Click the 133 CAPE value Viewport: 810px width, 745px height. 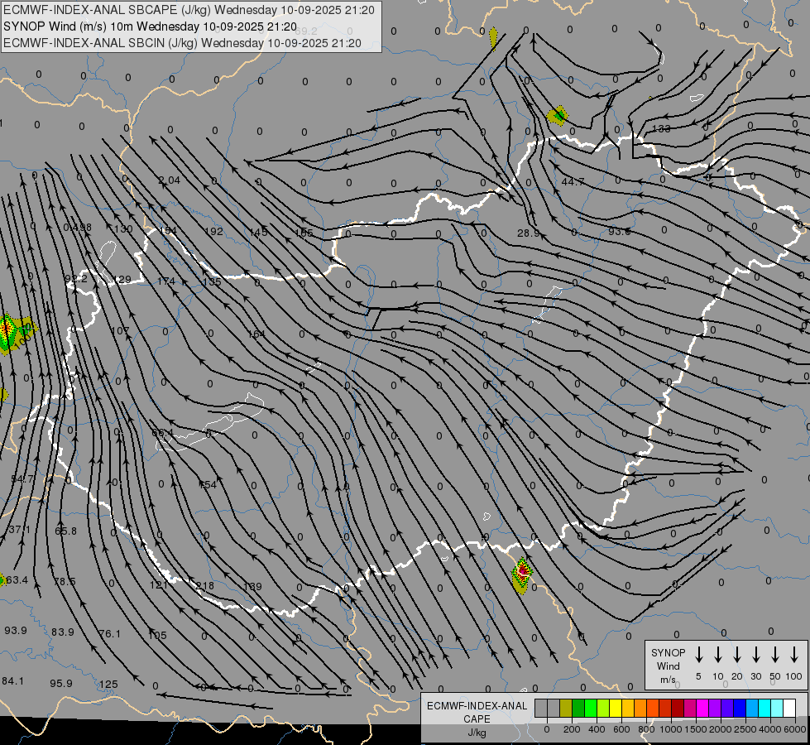coord(661,128)
